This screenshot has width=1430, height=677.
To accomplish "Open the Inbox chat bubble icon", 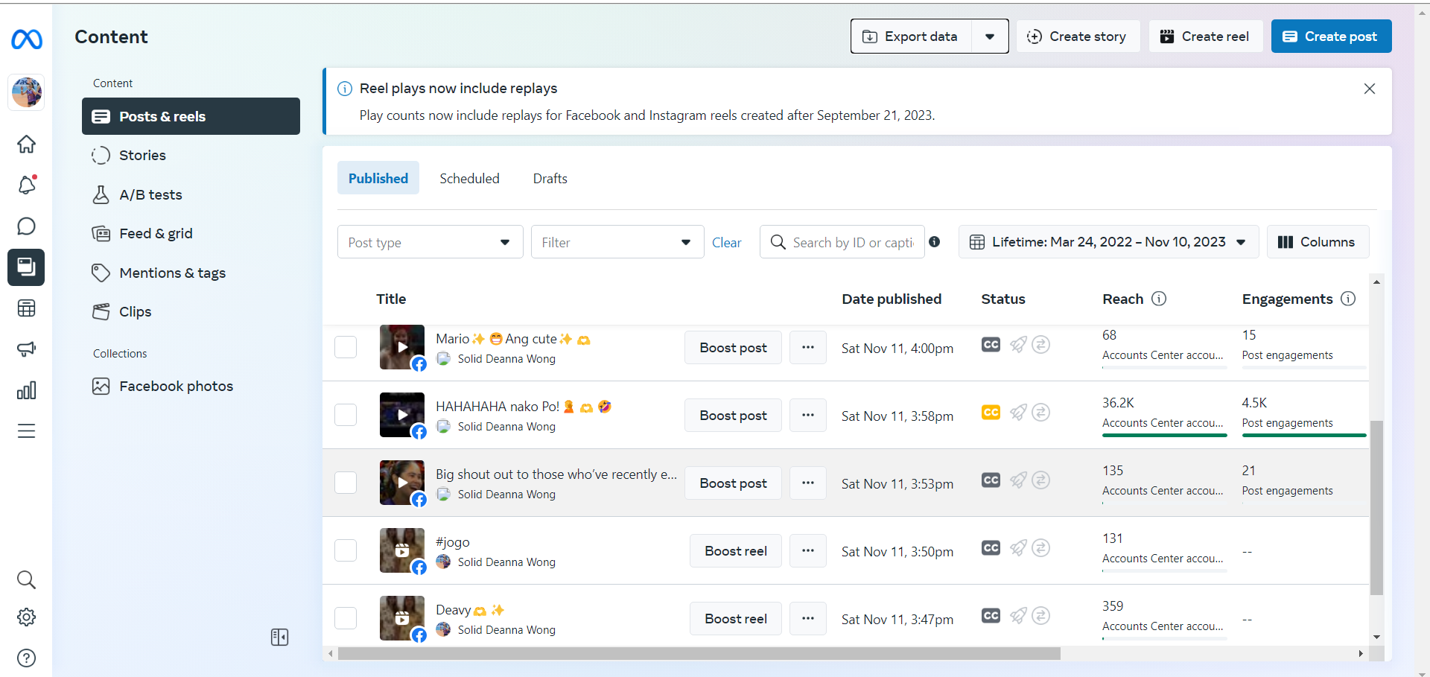I will pyautogui.click(x=26, y=226).
